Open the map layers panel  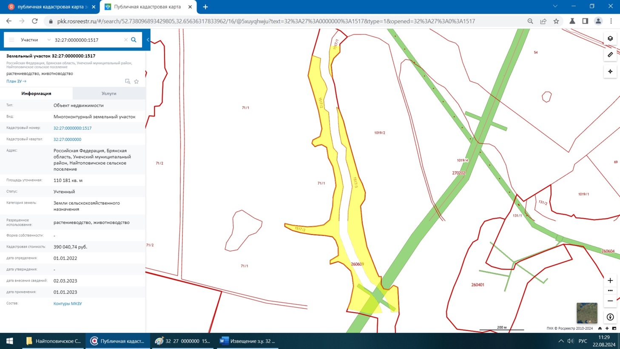pyautogui.click(x=610, y=39)
